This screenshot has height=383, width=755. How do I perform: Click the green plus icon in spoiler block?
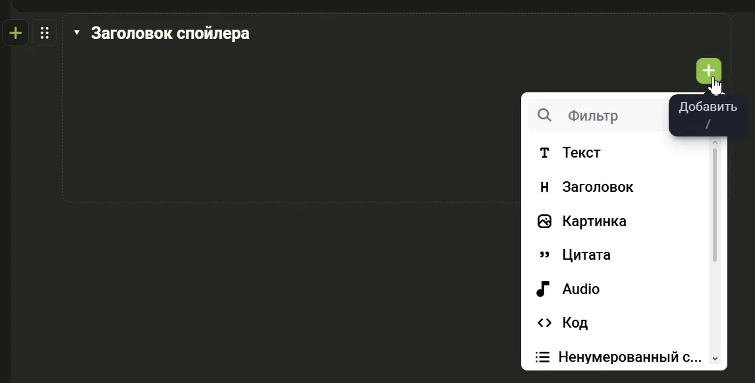click(x=708, y=71)
